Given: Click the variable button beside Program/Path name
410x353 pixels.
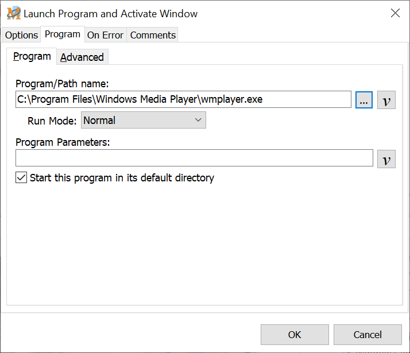Looking at the screenshot, I should tap(386, 100).
